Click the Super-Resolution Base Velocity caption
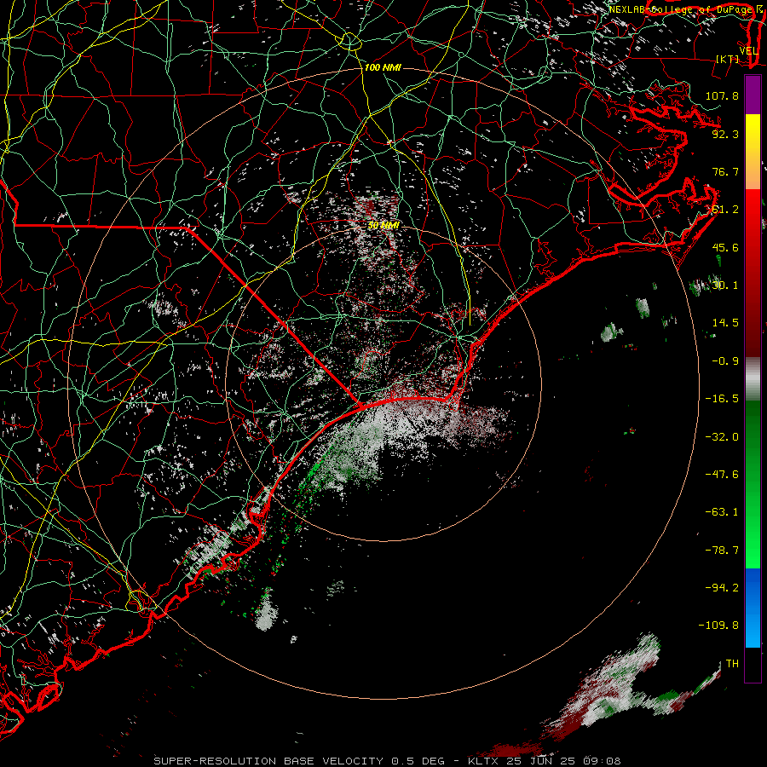767x767 pixels. pyautogui.click(x=387, y=761)
